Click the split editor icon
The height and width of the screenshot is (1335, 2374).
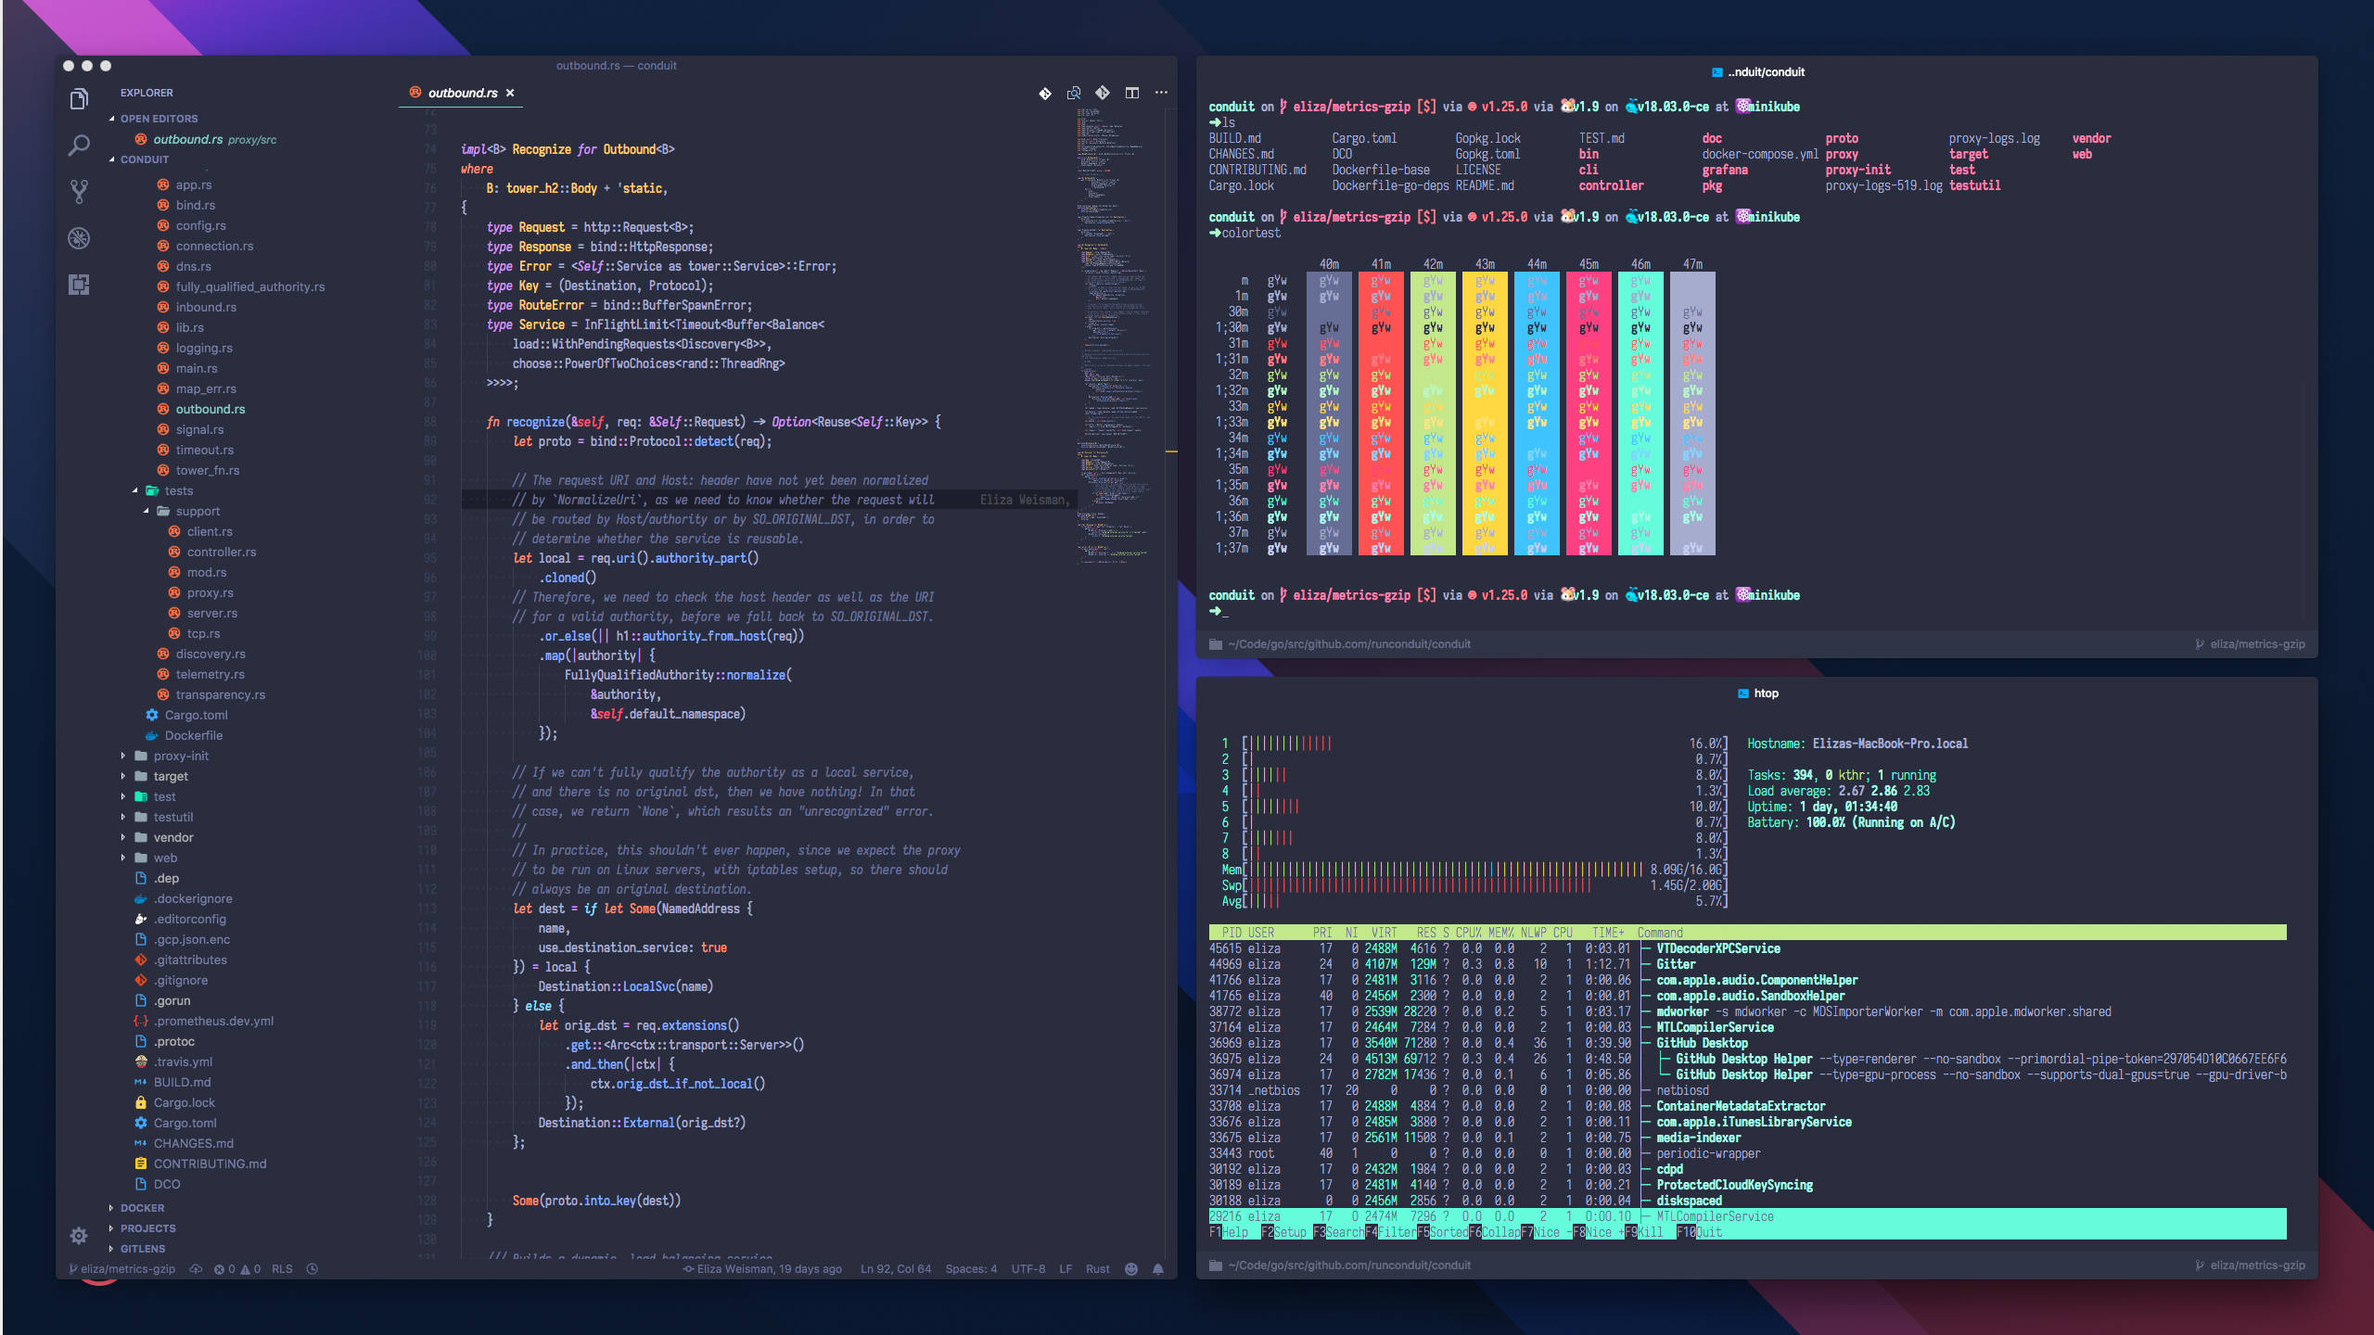click(x=1132, y=93)
